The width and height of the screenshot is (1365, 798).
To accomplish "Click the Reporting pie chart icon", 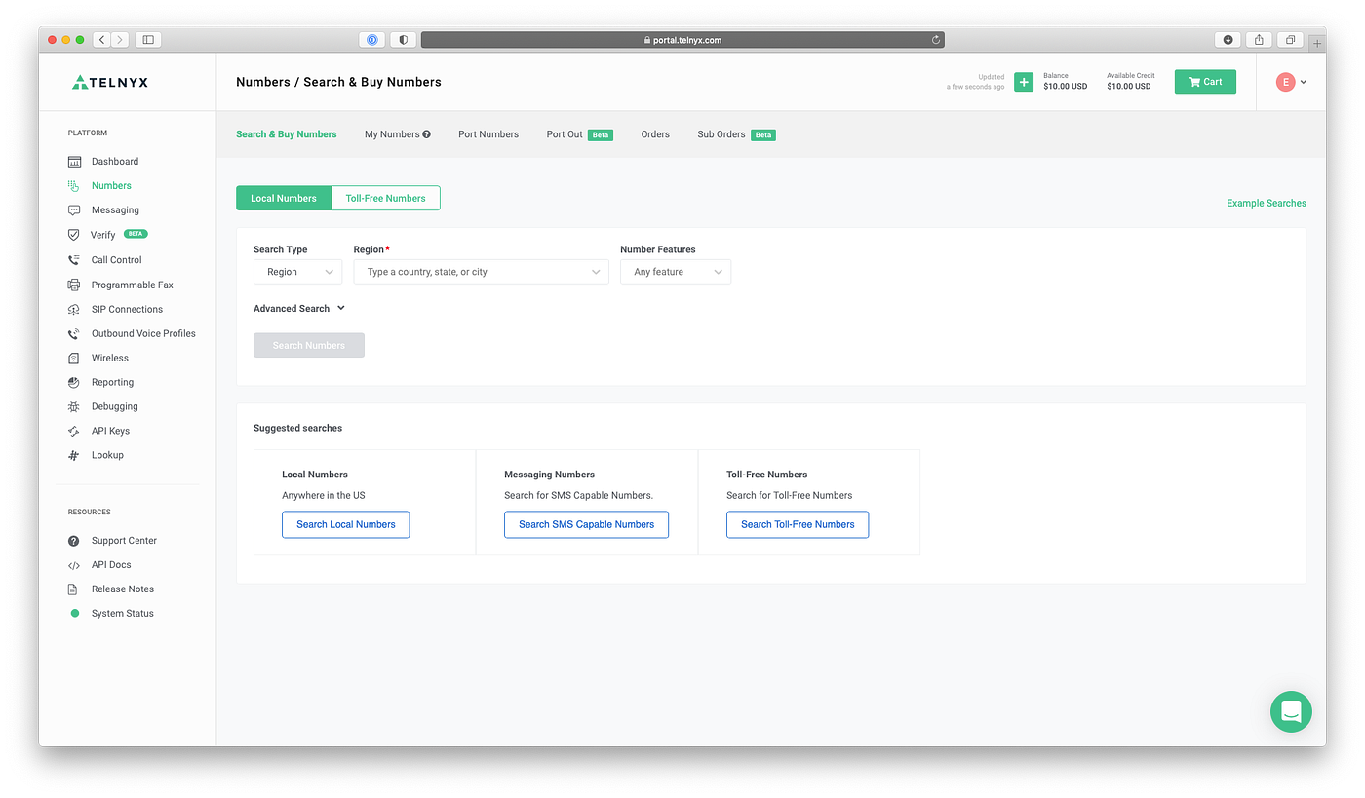I will click(74, 382).
